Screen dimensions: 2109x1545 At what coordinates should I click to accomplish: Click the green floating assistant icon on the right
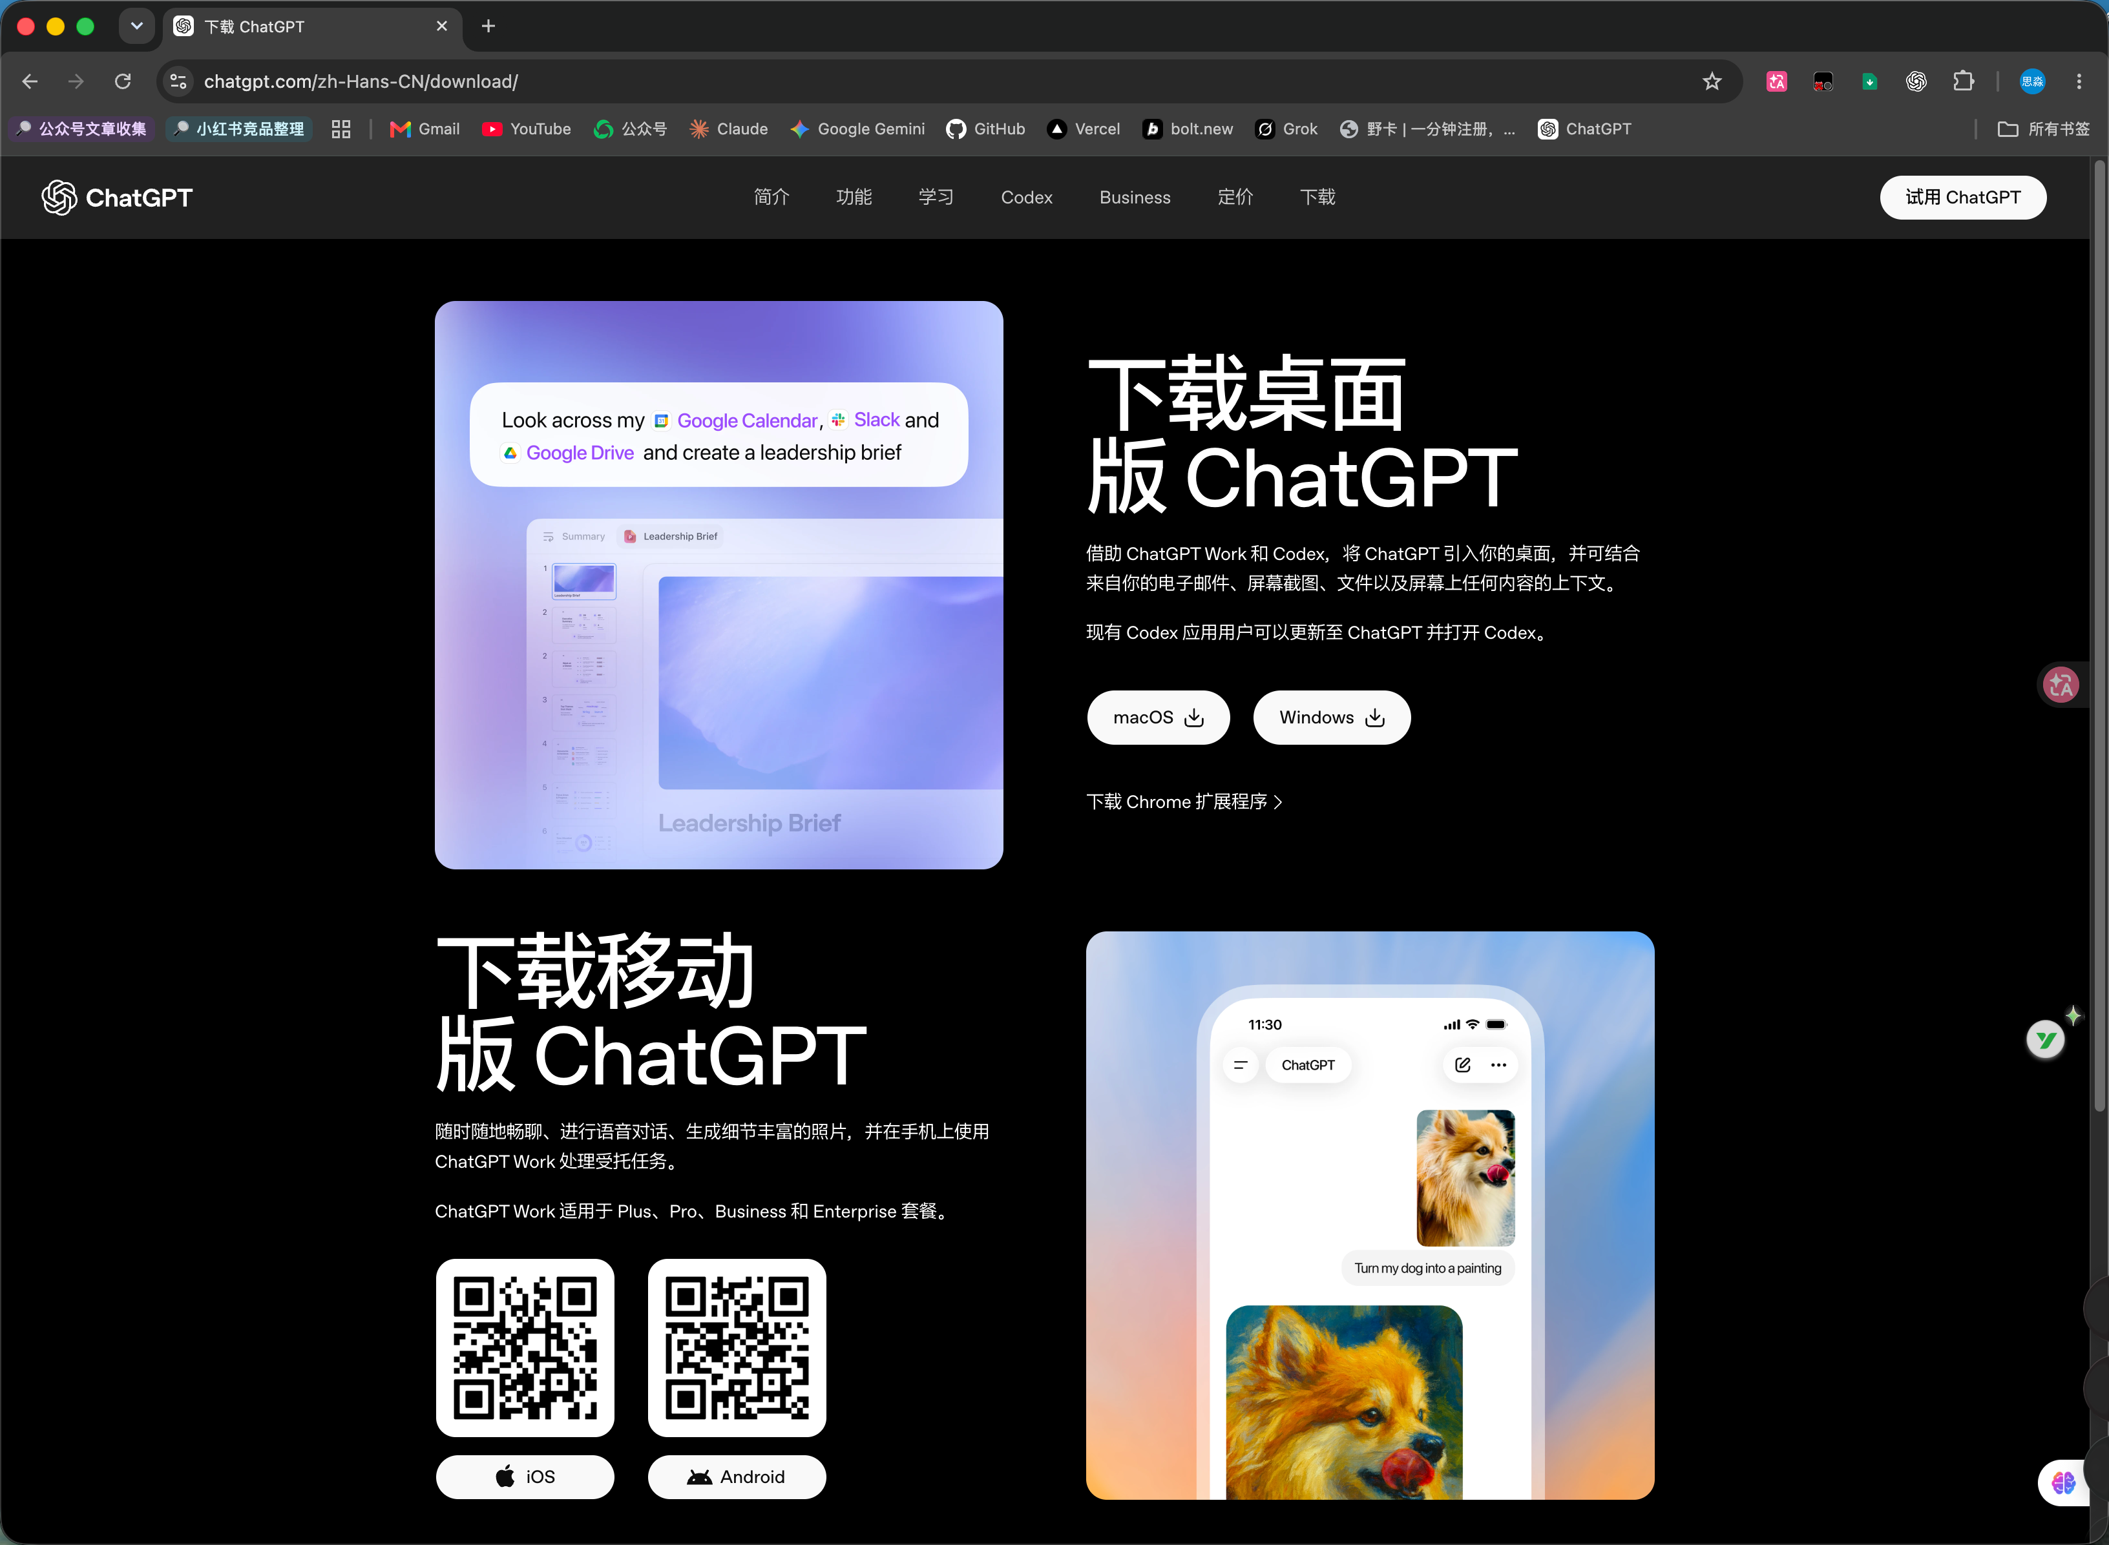point(2046,1039)
